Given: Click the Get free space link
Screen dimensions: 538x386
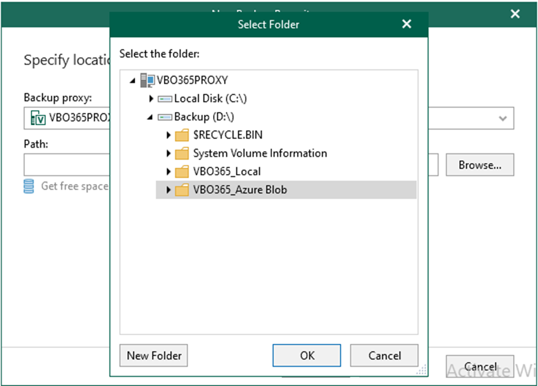Looking at the screenshot, I should pyautogui.click(x=75, y=186).
